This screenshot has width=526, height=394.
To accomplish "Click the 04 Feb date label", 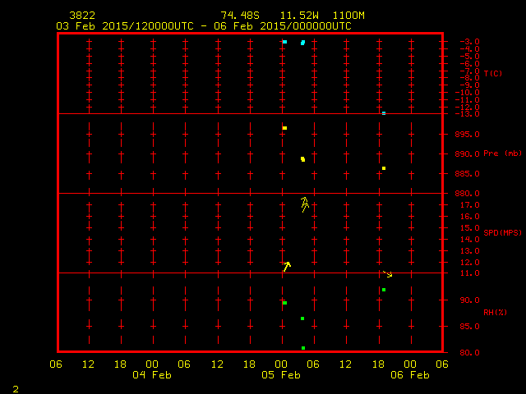I will pyautogui.click(x=152, y=375).
